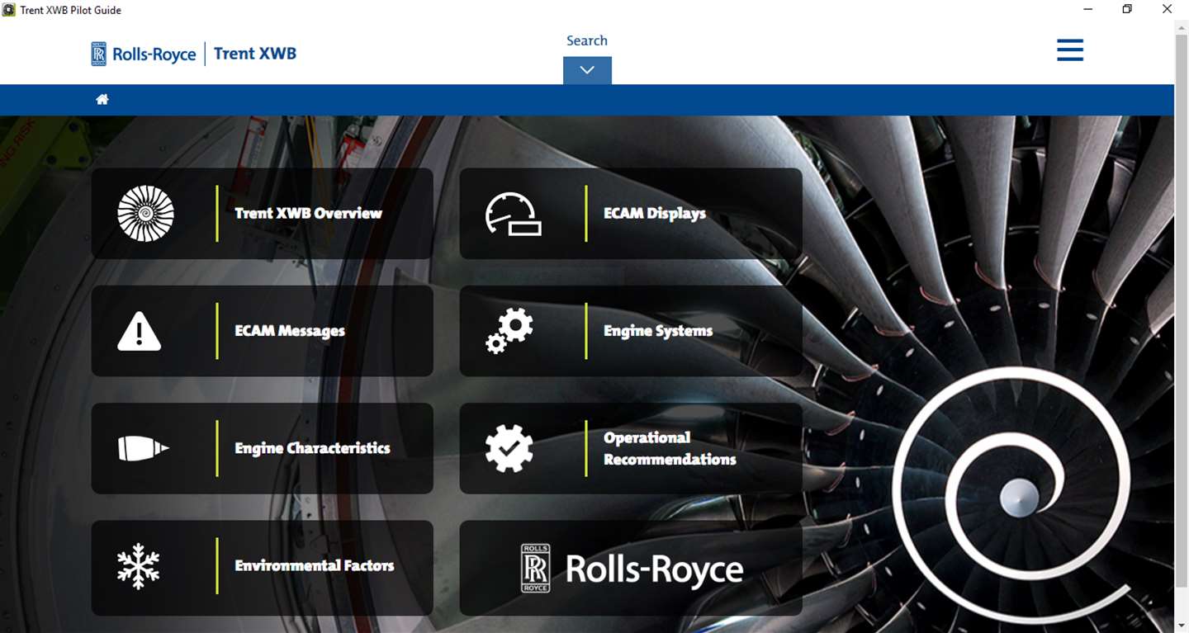Click the gauge icon for ECAM Displays
Screen dimensions: 1189x633
[x=514, y=215]
